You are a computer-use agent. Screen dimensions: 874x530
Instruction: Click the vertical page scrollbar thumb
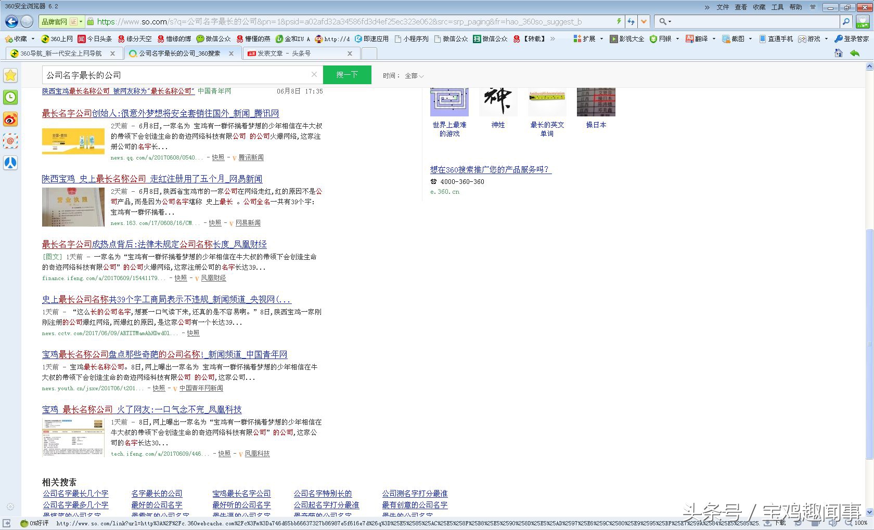tap(869, 343)
